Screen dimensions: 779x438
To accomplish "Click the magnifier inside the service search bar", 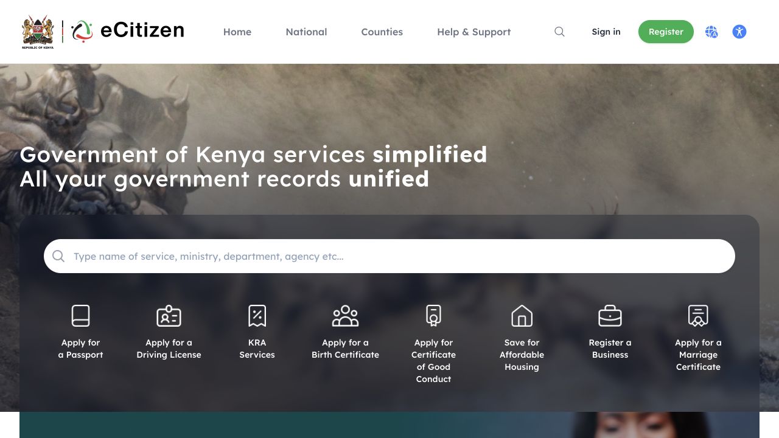I will (58, 256).
